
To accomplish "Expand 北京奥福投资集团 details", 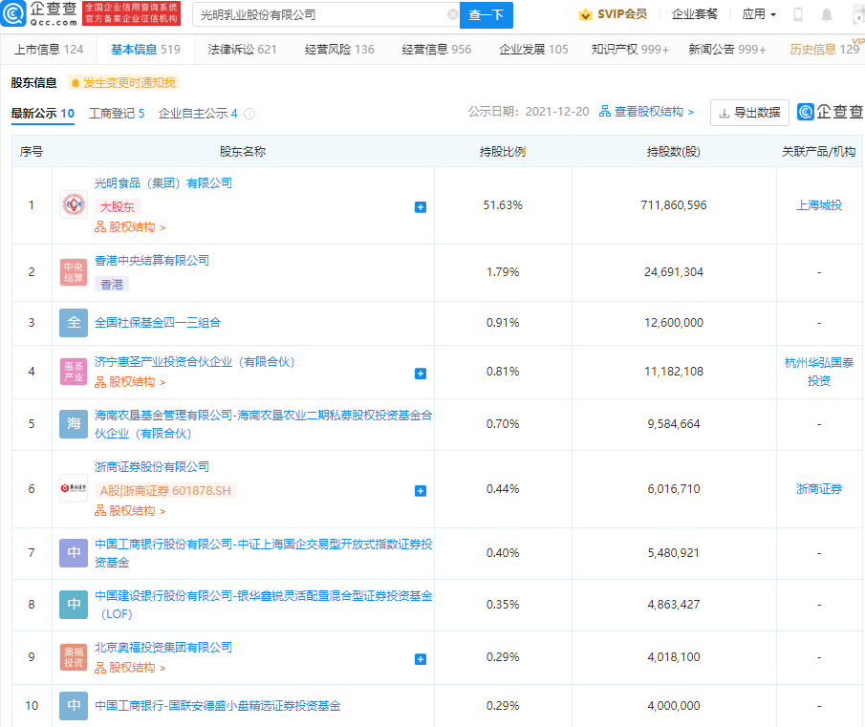I will coord(421,658).
